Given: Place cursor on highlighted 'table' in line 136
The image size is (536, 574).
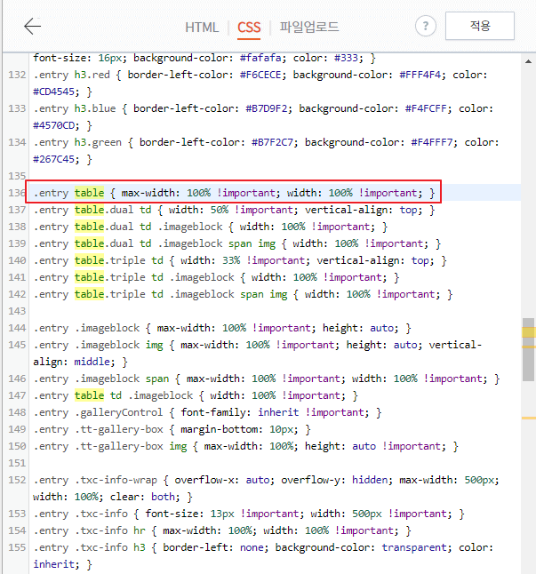Looking at the screenshot, I should pos(89,193).
